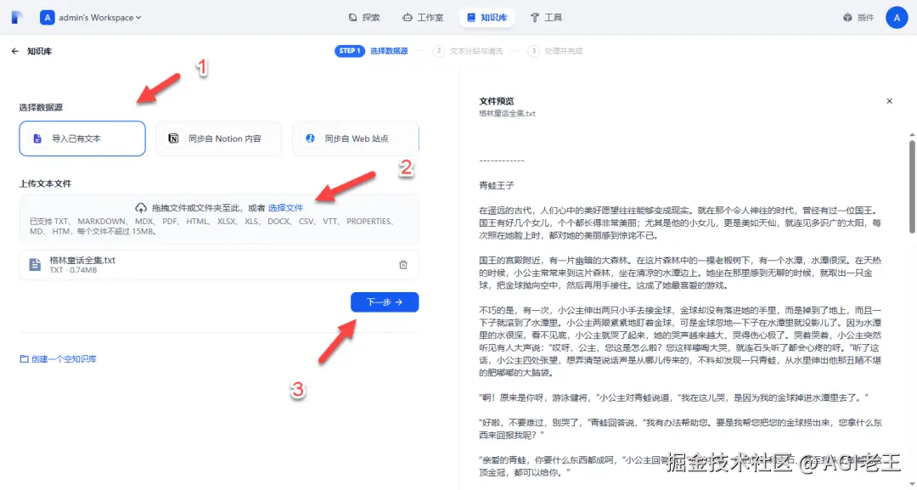Click 选择文件 link
The width and height of the screenshot is (917, 490).
(x=285, y=207)
